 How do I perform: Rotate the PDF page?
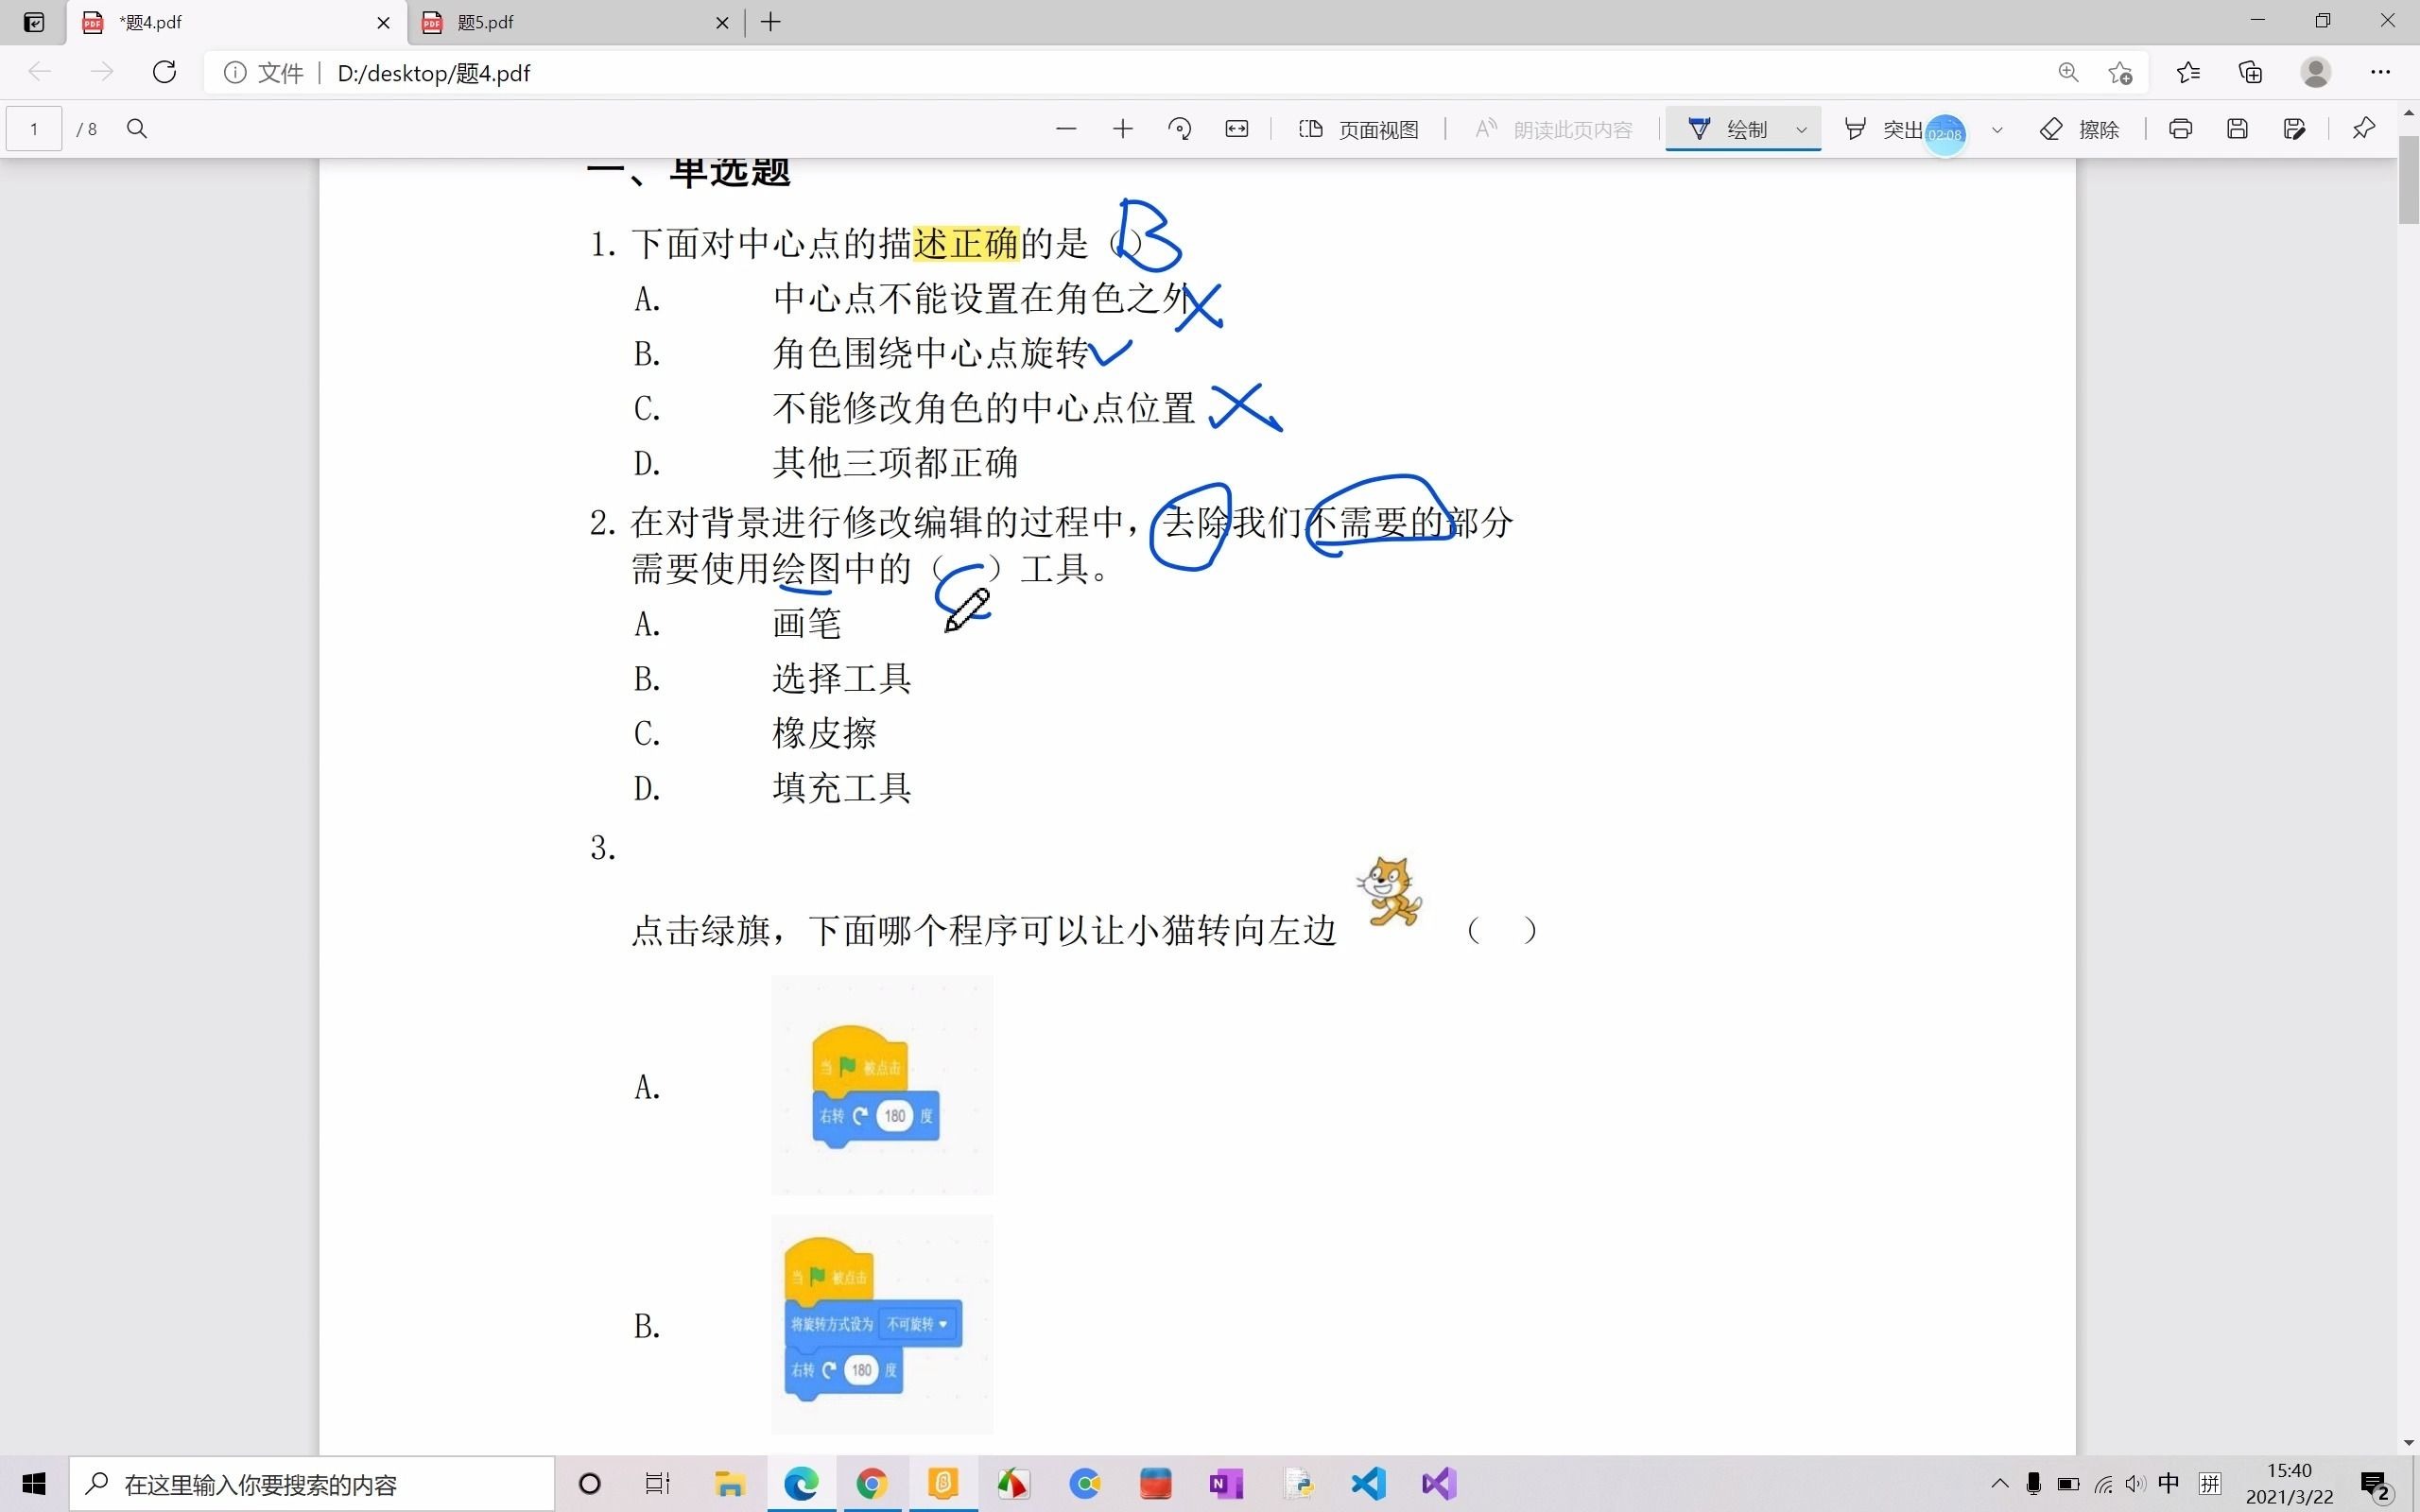click(1180, 129)
